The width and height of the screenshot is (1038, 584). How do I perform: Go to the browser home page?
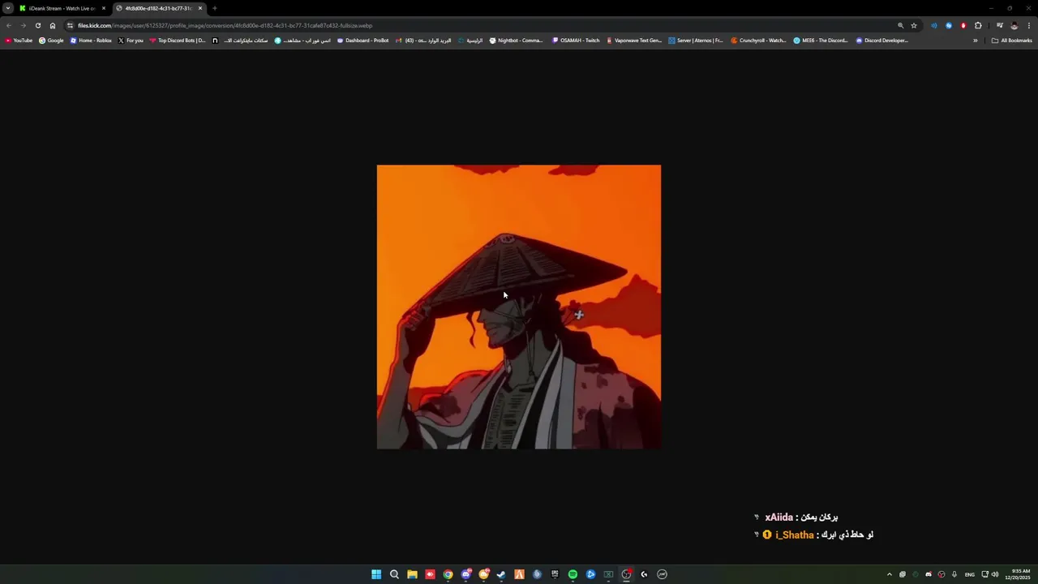[x=53, y=25]
